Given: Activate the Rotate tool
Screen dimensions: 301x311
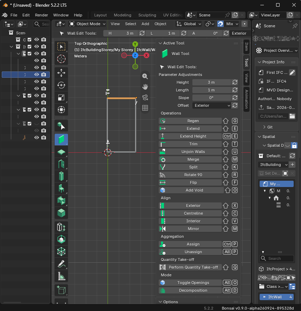Looking at the screenshot, I should pyautogui.click(x=61, y=85).
